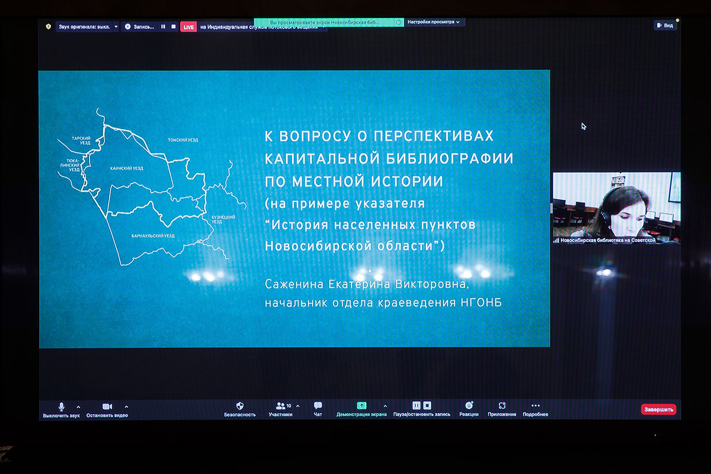Screen dimensions: 711x474
Task: Open the Приложения apps panel
Action: [502, 406]
